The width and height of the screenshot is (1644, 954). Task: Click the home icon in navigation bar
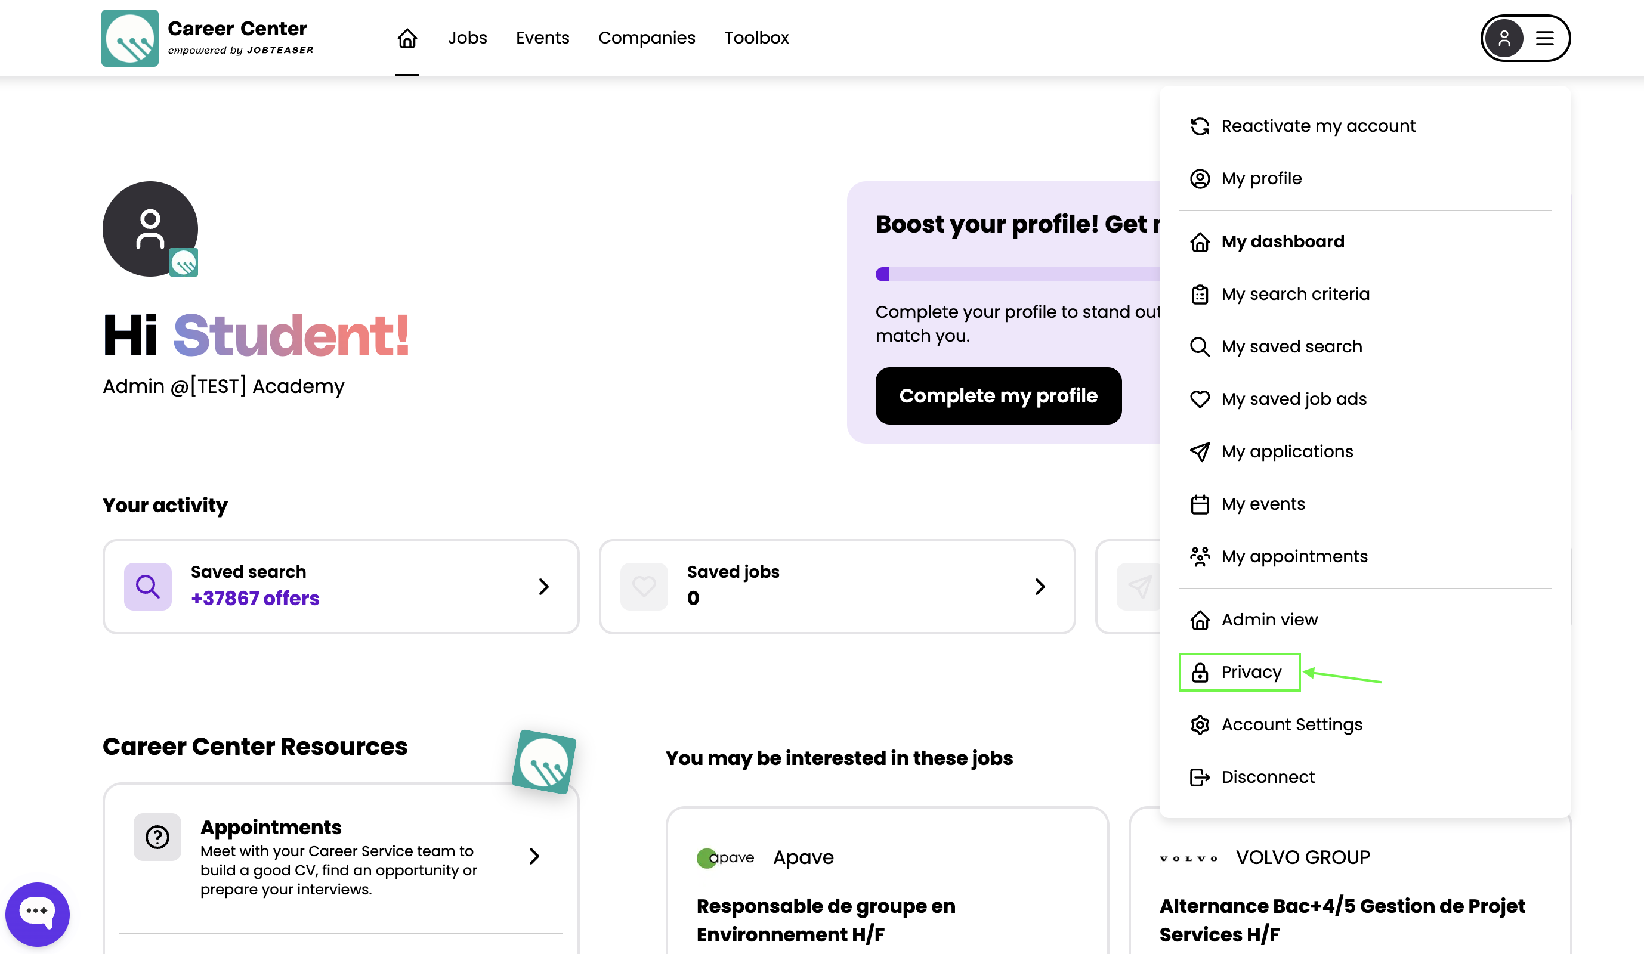pos(407,38)
